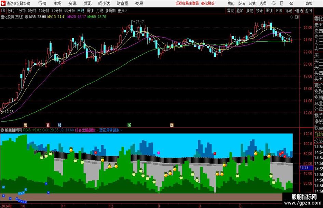Click the customer service headset icon
Image resolution: width=323 pixels, height=208 pixels.
pos(273,3)
